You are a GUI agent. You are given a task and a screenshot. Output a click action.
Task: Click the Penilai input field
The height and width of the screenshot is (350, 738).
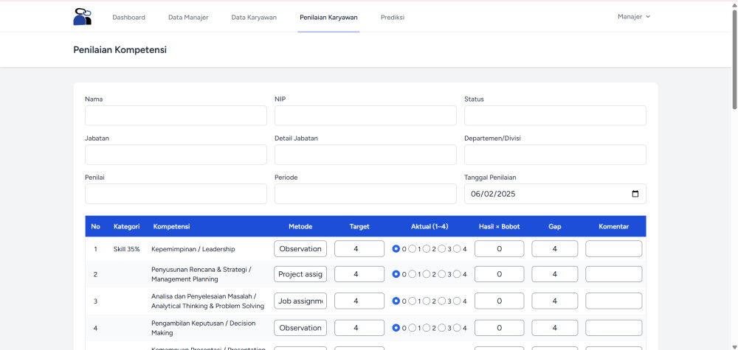[176, 194]
